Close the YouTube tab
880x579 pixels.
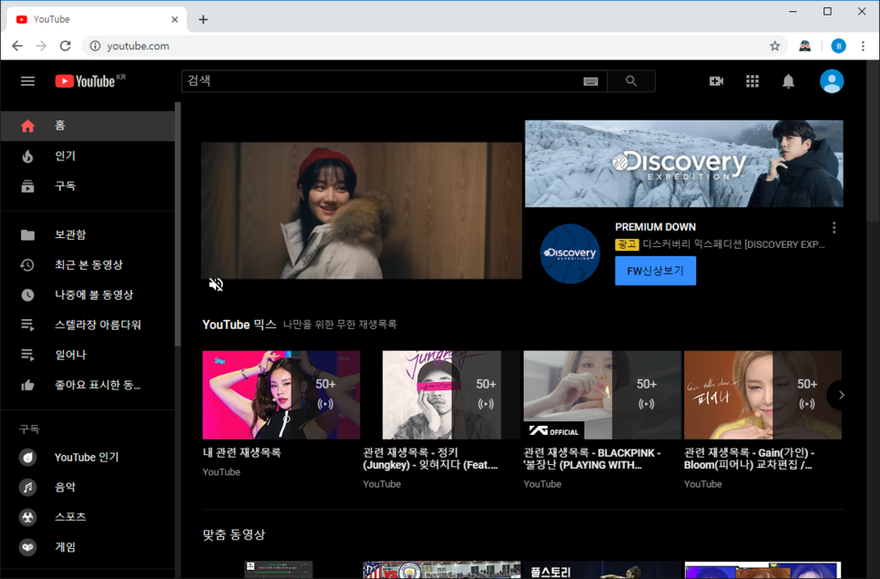click(x=175, y=20)
